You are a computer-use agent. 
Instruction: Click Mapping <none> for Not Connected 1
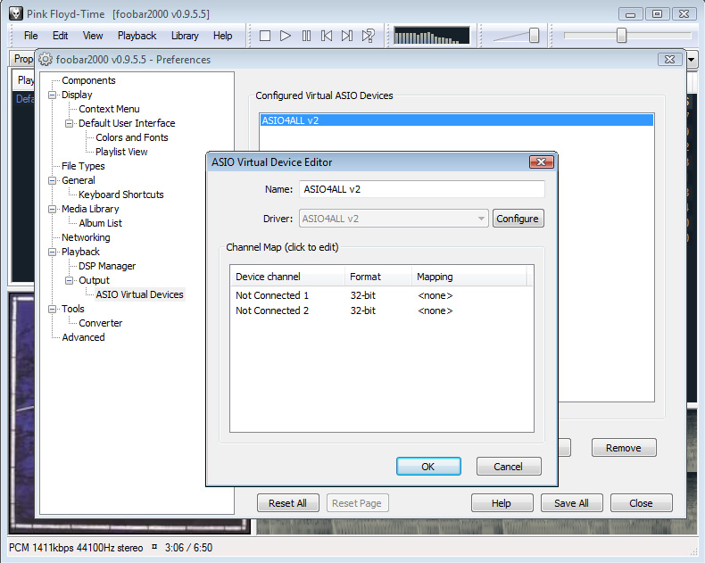point(435,295)
